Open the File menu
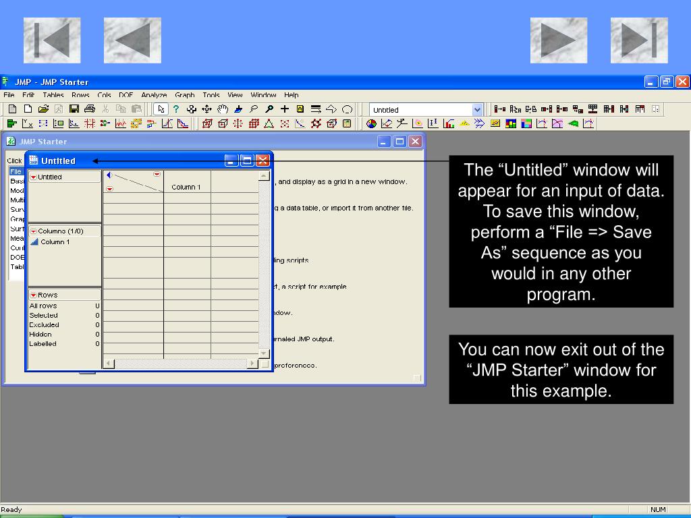Image resolution: width=691 pixels, height=518 pixels. coord(9,94)
